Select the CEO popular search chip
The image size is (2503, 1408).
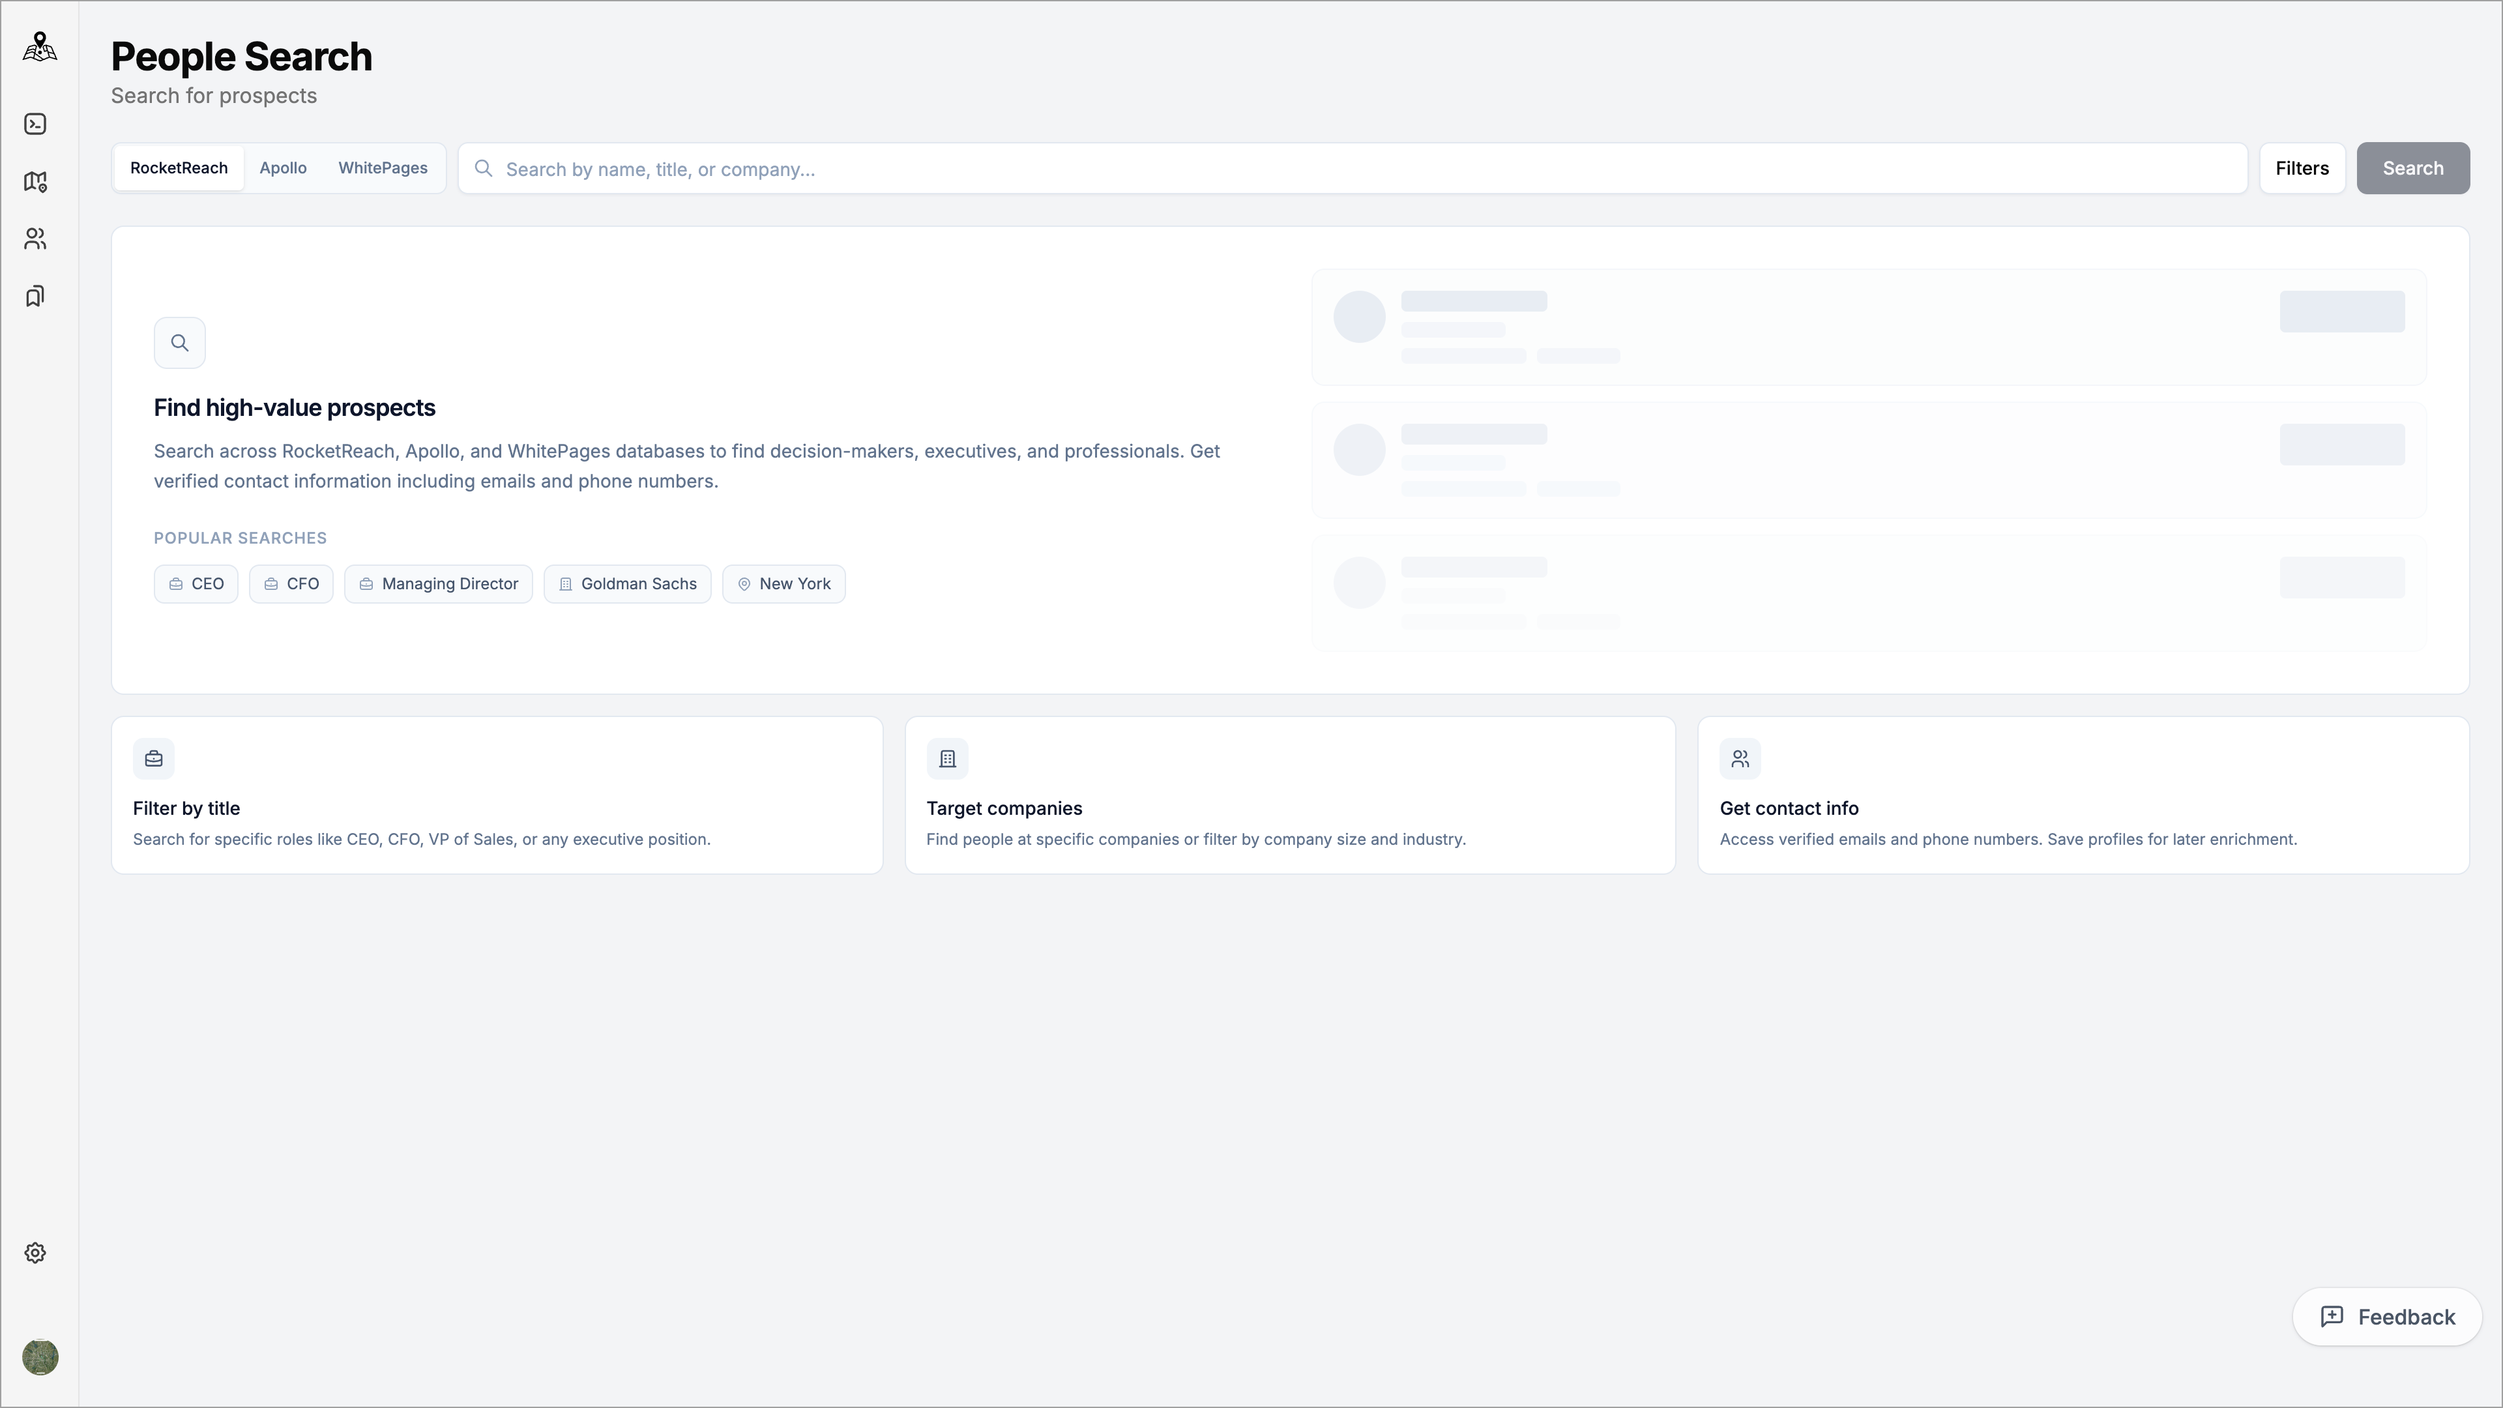[196, 584]
